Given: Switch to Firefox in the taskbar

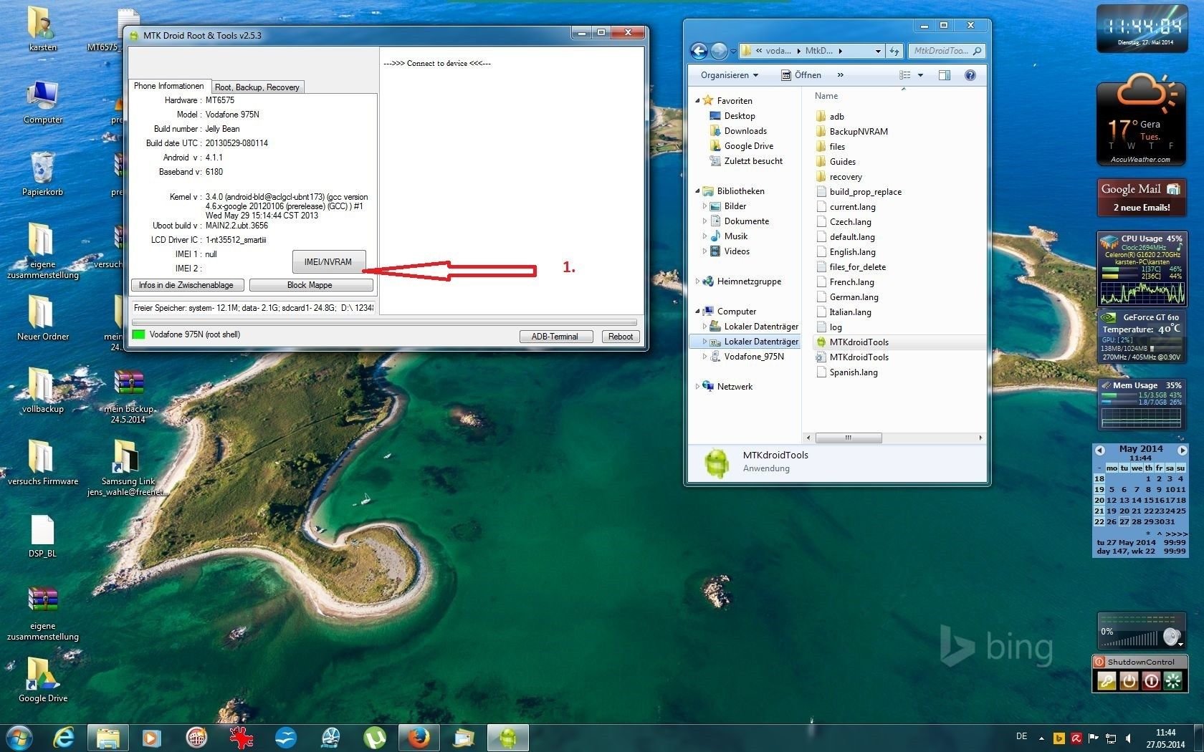Looking at the screenshot, I should coord(419,738).
